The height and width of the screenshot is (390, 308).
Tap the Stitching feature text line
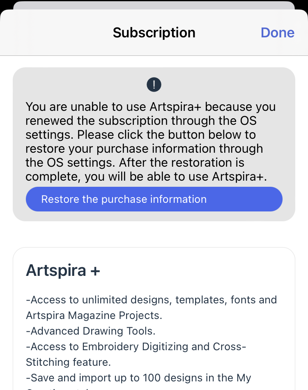pyautogui.click(x=68, y=362)
